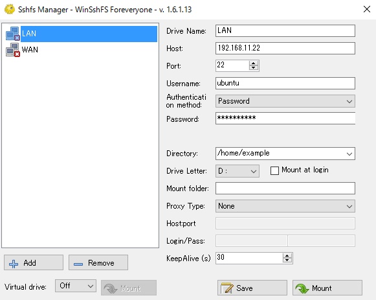Click the green arrow Mount icon

point(302,288)
